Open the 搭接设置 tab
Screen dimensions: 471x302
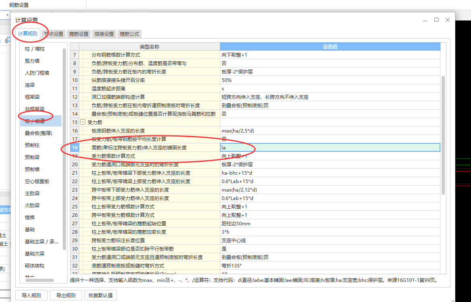tap(104, 34)
